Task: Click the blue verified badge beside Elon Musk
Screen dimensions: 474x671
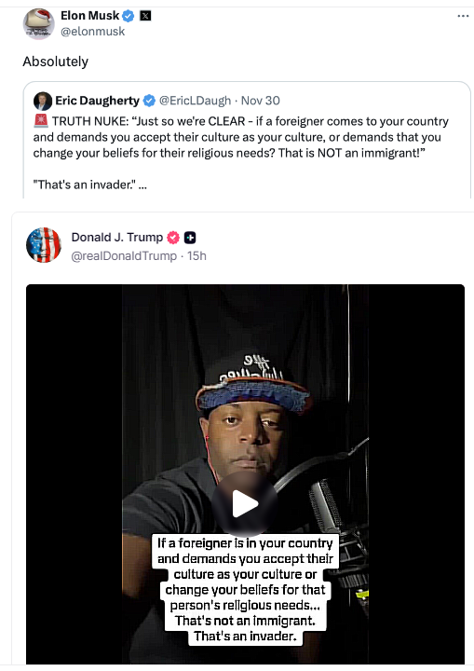Action: tap(129, 16)
